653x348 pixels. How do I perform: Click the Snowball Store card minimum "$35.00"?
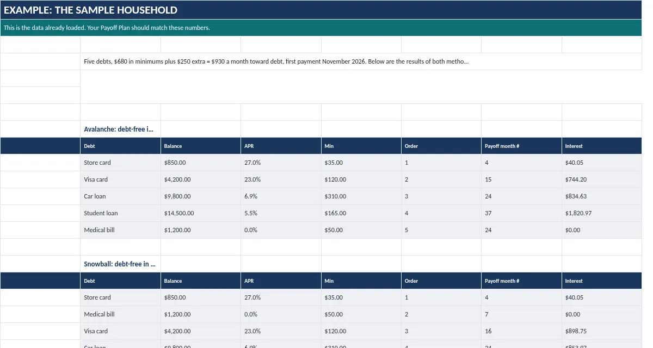(x=361, y=297)
